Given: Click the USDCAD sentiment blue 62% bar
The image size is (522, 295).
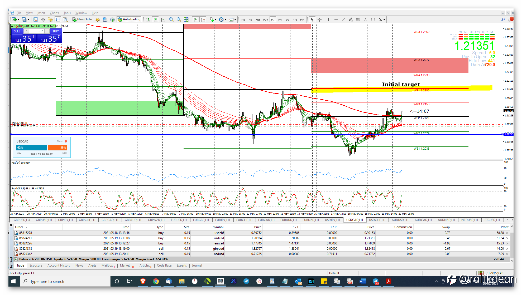Looking at the screenshot, I should click(32, 147).
